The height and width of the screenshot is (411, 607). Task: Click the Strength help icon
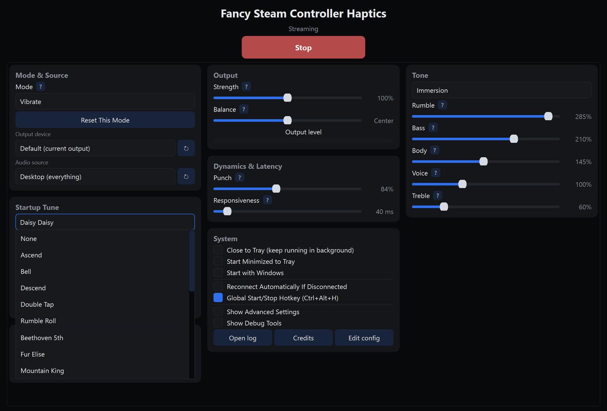pyautogui.click(x=246, y=87)
